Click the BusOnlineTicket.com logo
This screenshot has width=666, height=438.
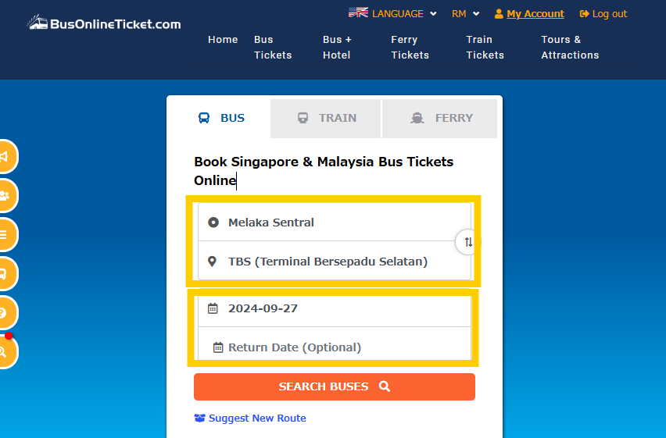[104, 23]
